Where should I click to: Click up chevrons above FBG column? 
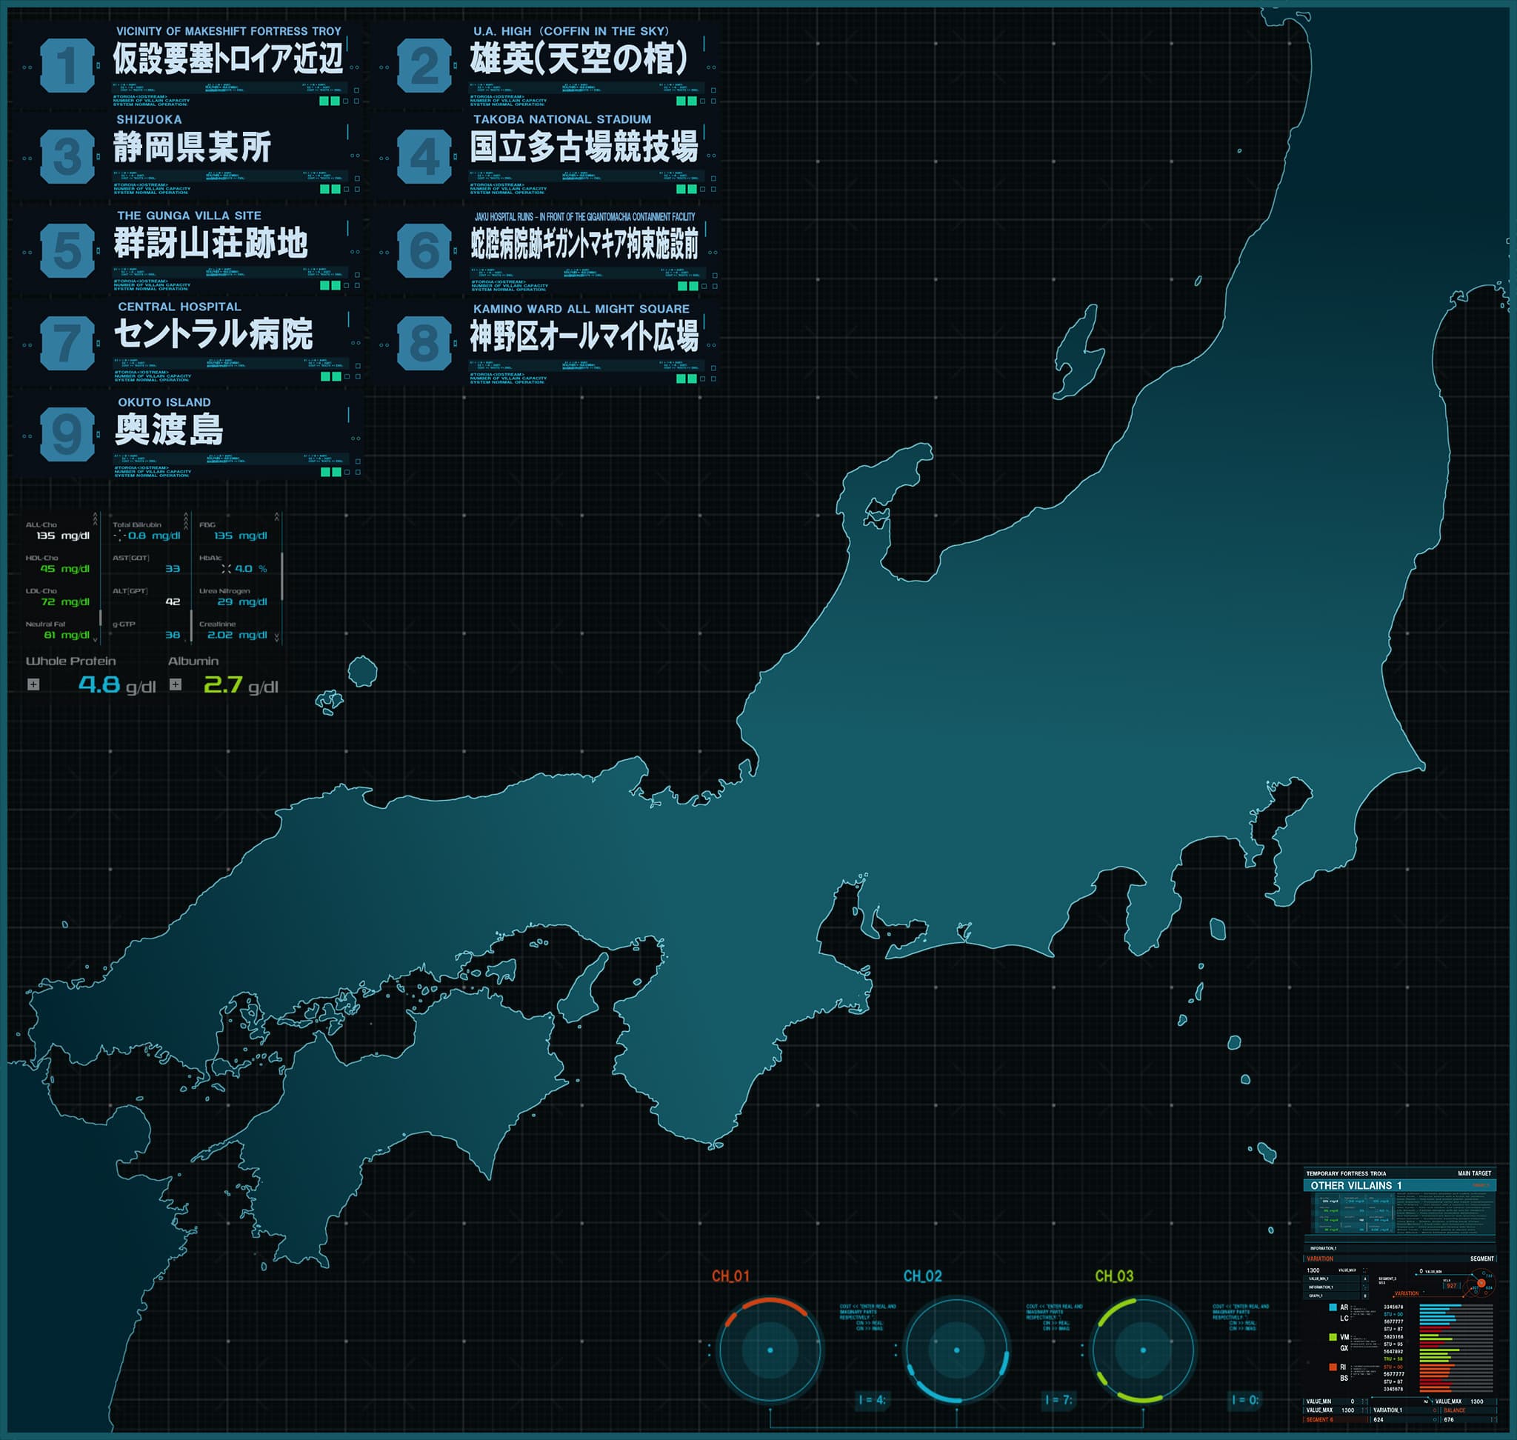pyautogui.click(x=277, y=518)
